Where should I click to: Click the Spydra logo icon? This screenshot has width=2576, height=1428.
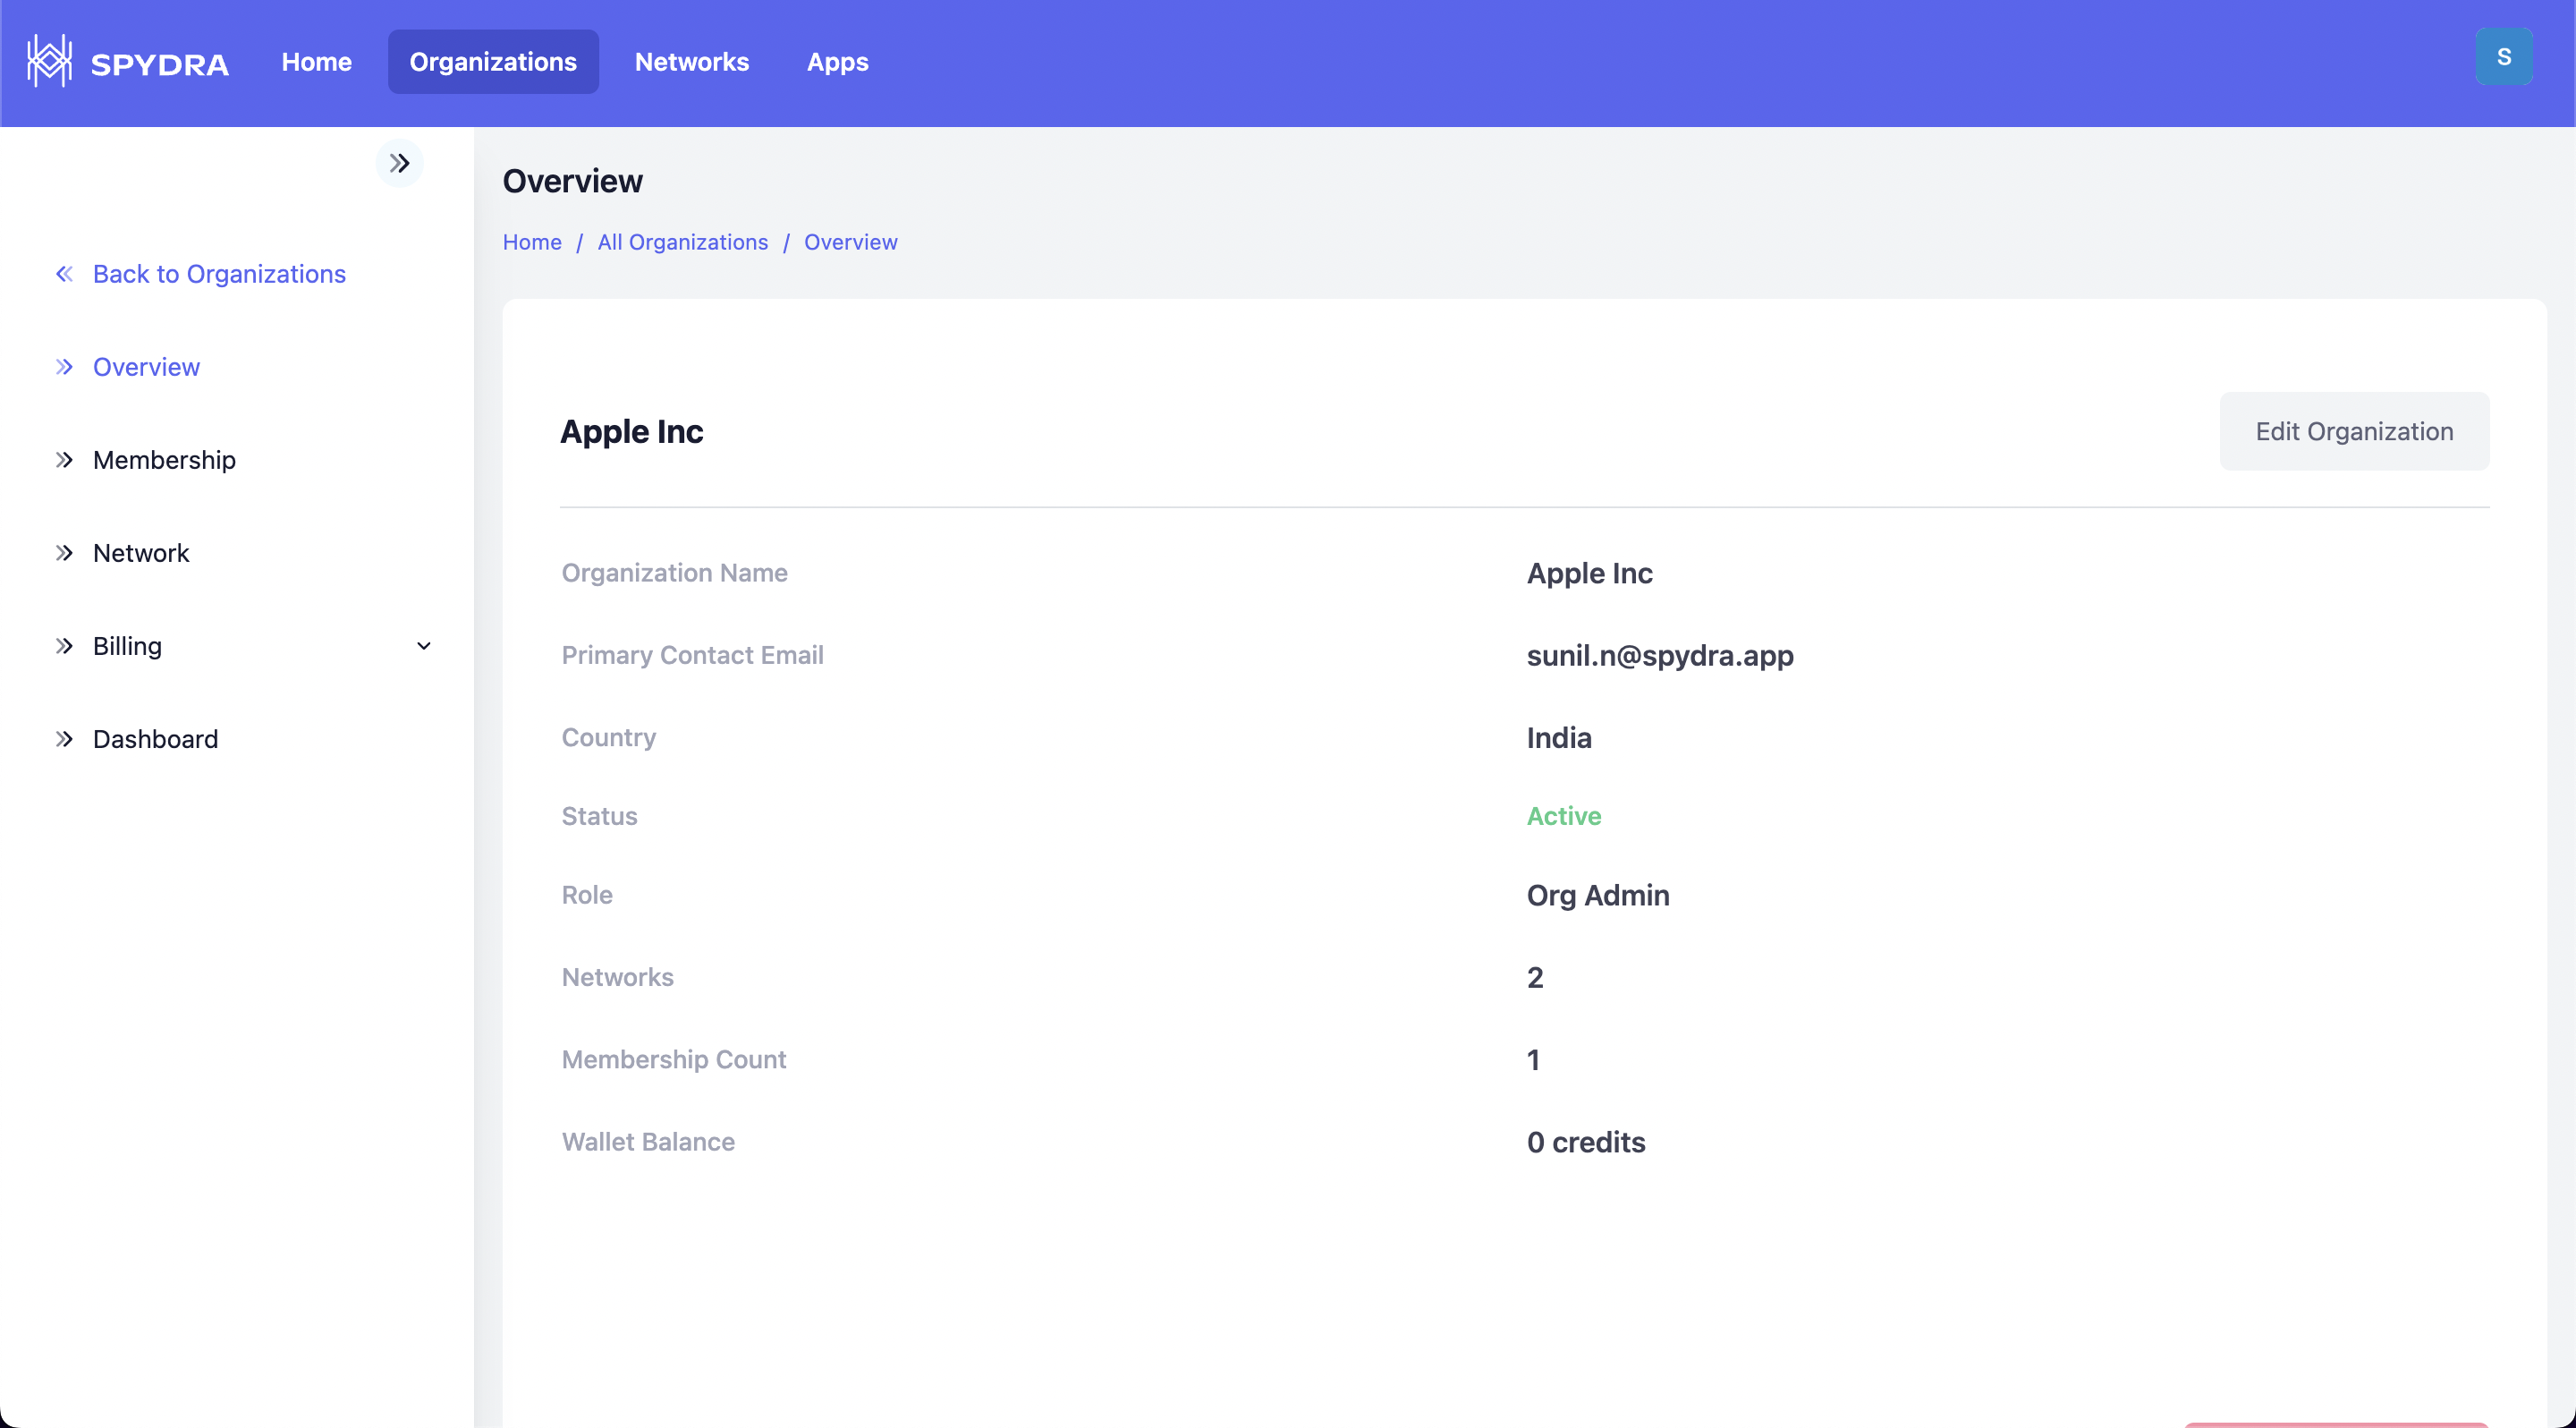click(49, 62)
